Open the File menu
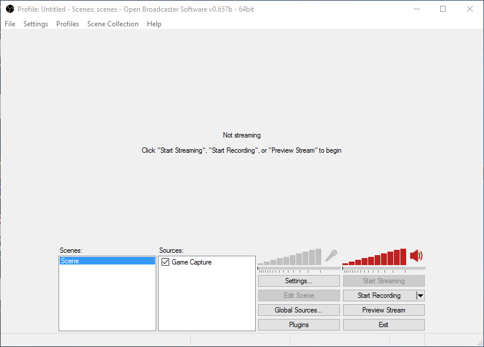Screen dimensions: 484x347 10,24
